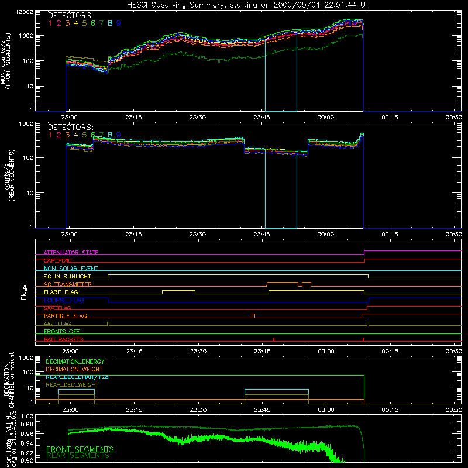Select green detector 6 in front segments legend
The height and width of the screenshot is (468, 468).
93,23
